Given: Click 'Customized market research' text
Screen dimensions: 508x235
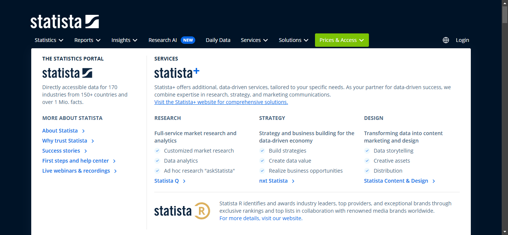Looking at the screenshot, I should tap(199, 151).
